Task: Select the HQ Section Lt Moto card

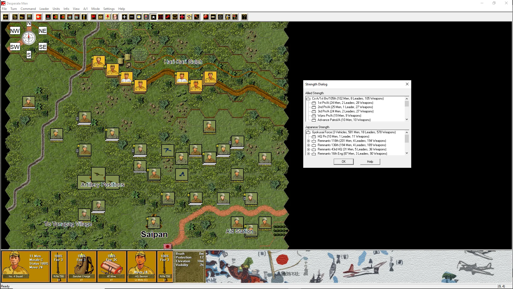Action: [142, 266]
